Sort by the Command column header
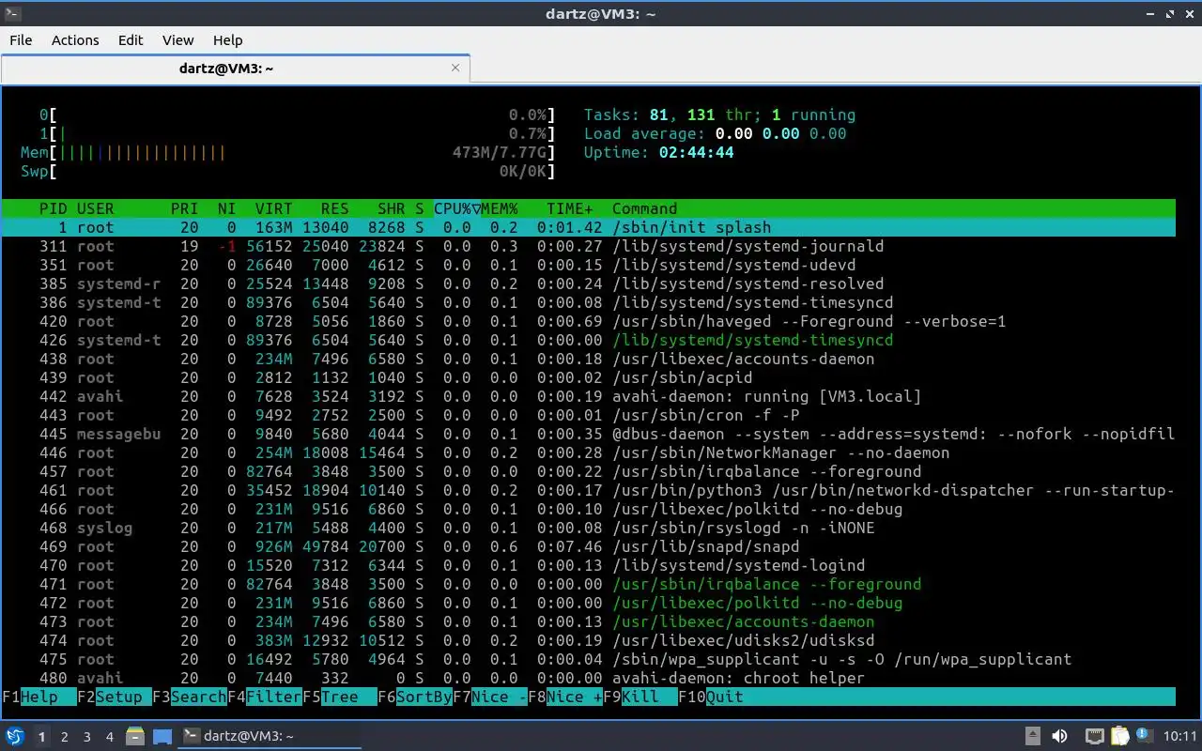 click(x=644, y=208)
